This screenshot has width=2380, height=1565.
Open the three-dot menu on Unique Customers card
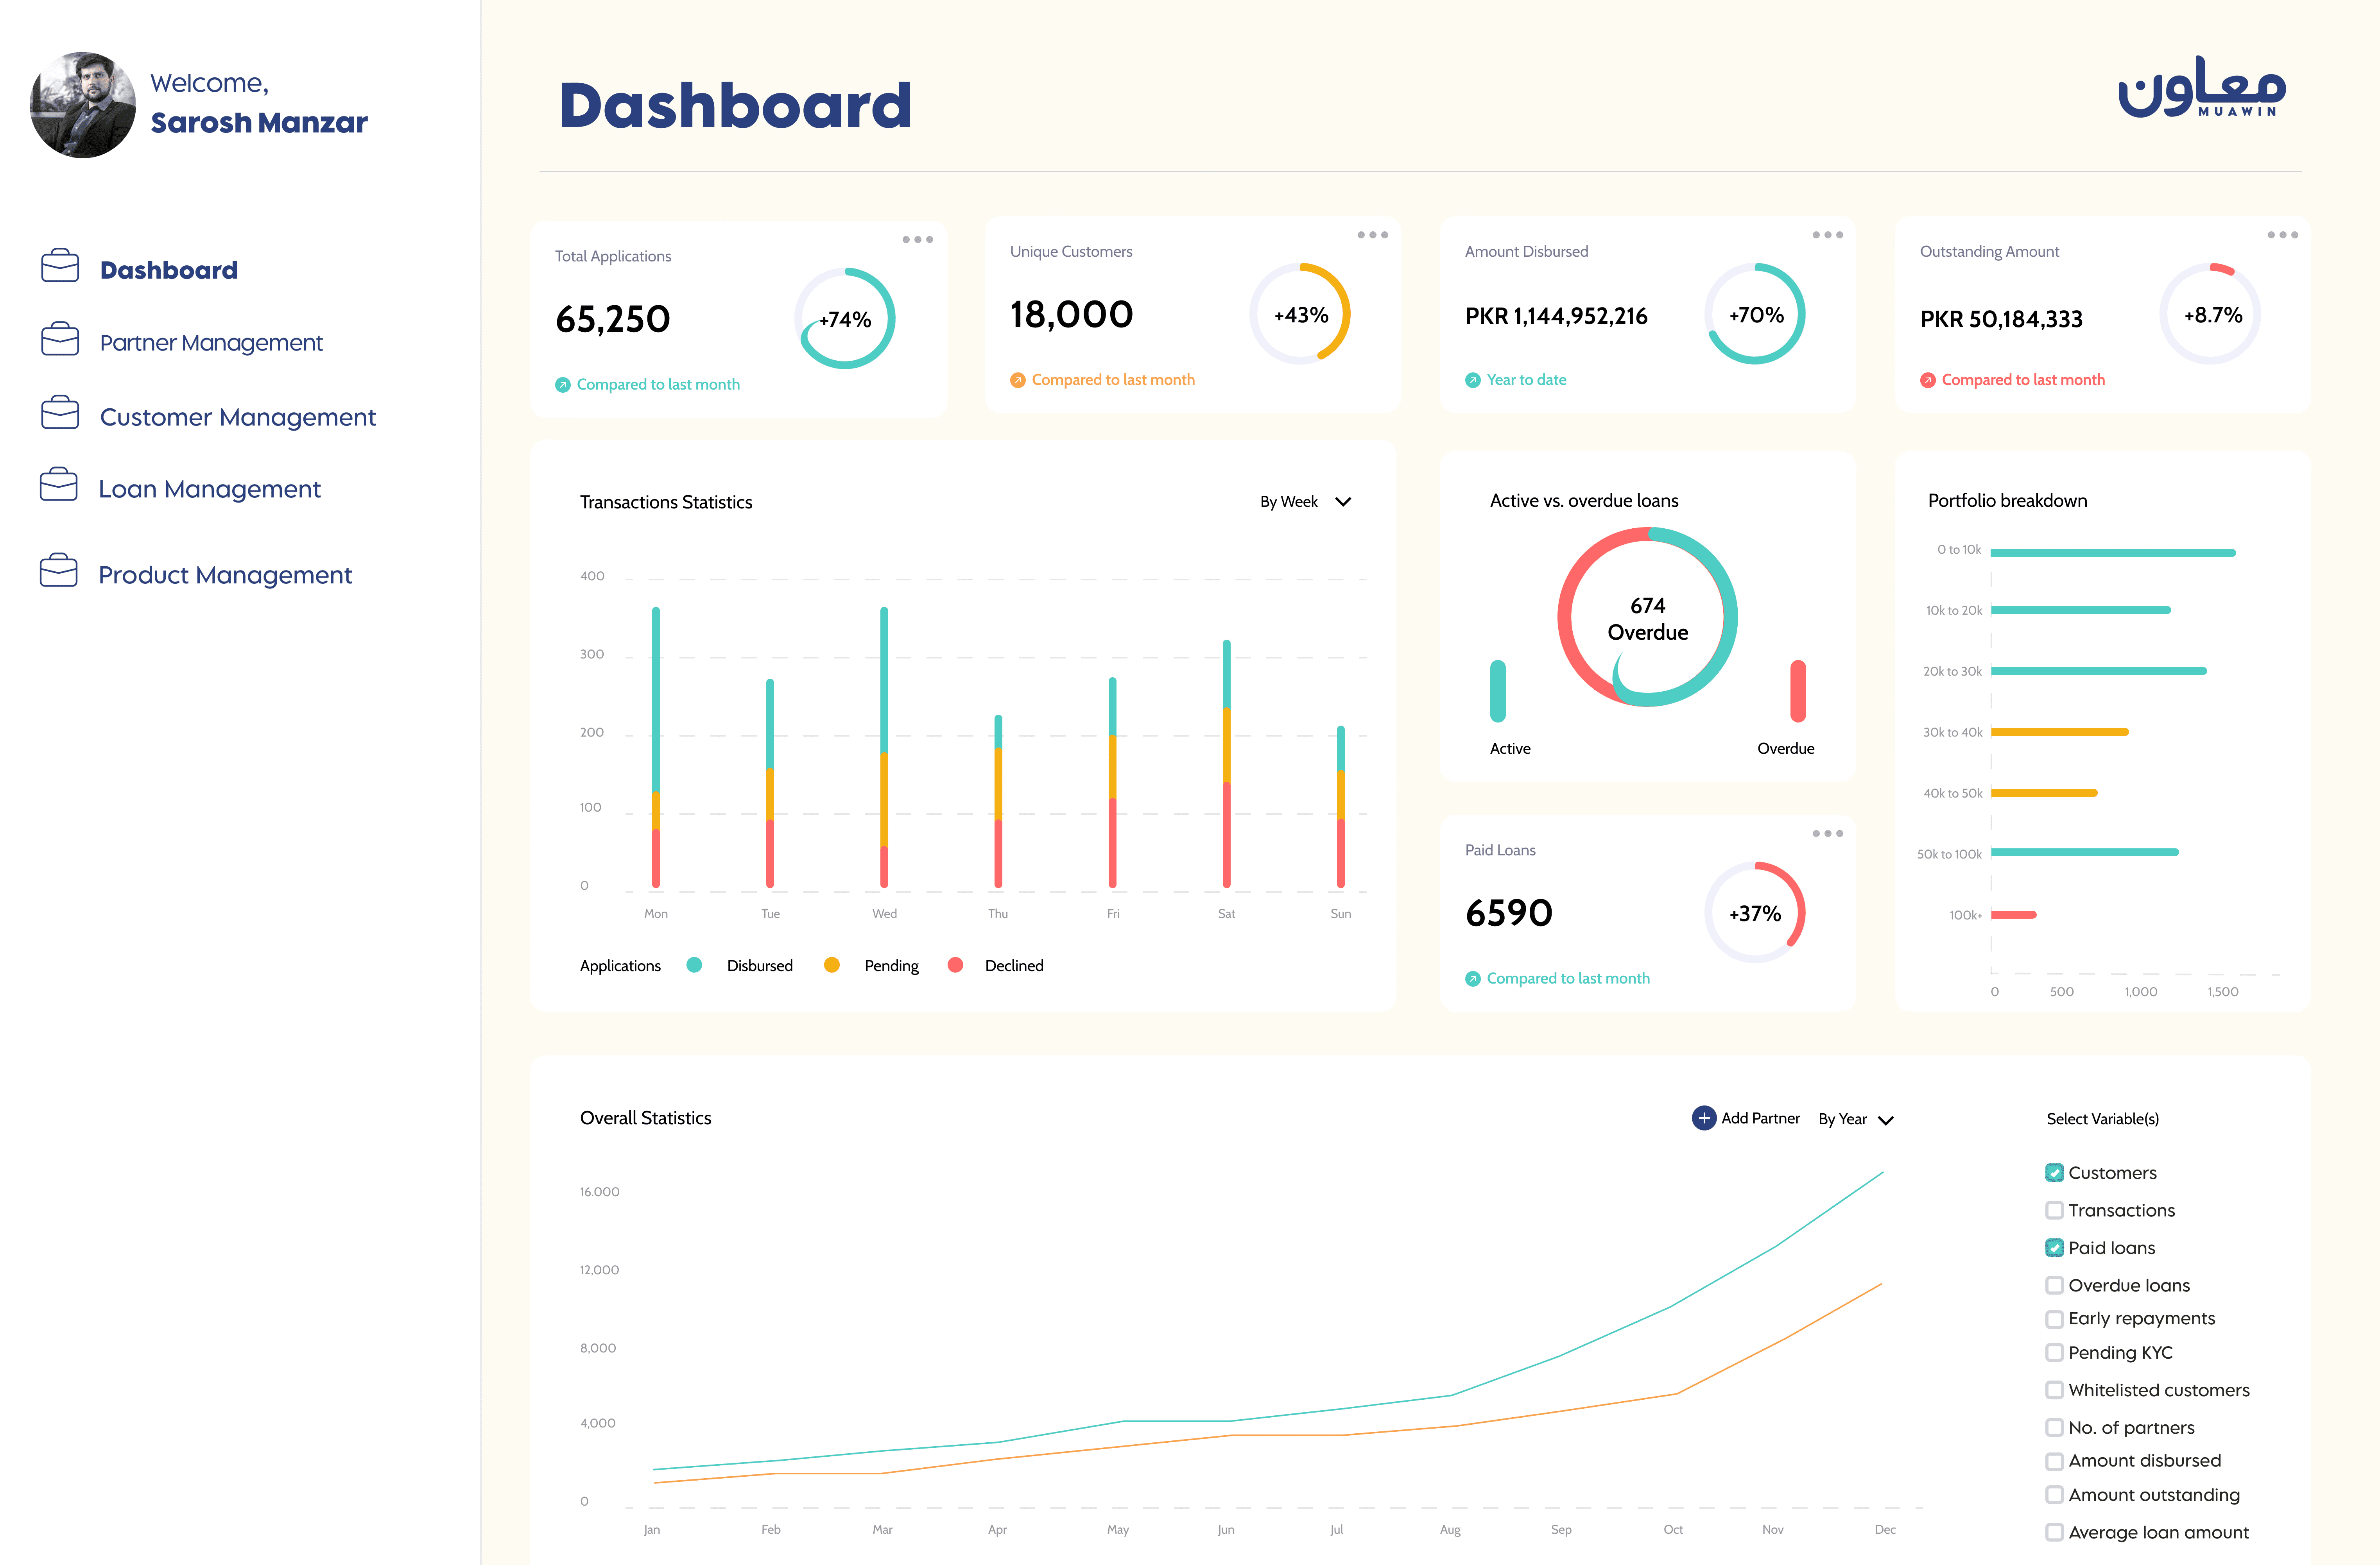(1372, 235)
